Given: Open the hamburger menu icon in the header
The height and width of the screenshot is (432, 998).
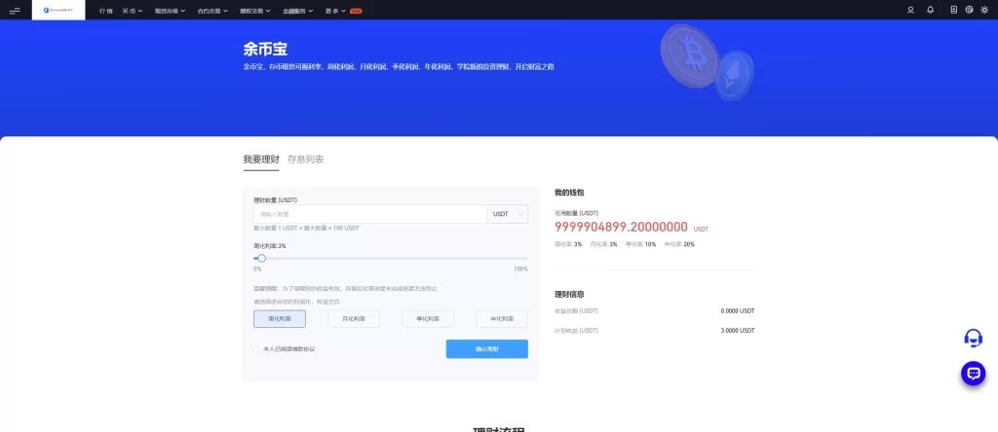Looking at the screenshot, I should [15, 10].
